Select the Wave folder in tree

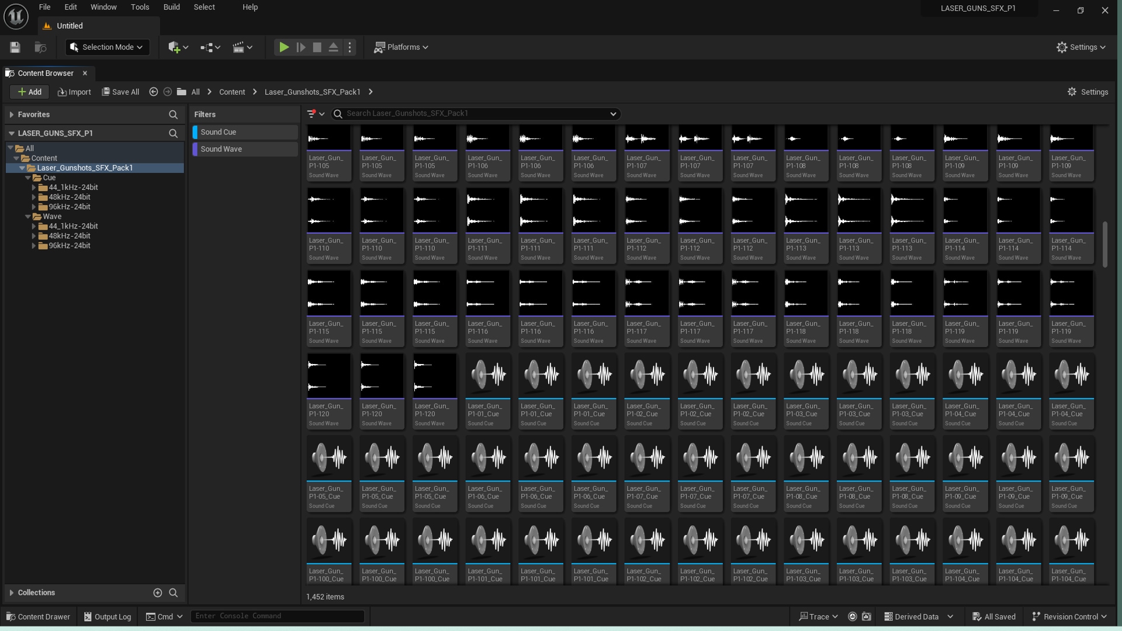(x=52, y=216)
